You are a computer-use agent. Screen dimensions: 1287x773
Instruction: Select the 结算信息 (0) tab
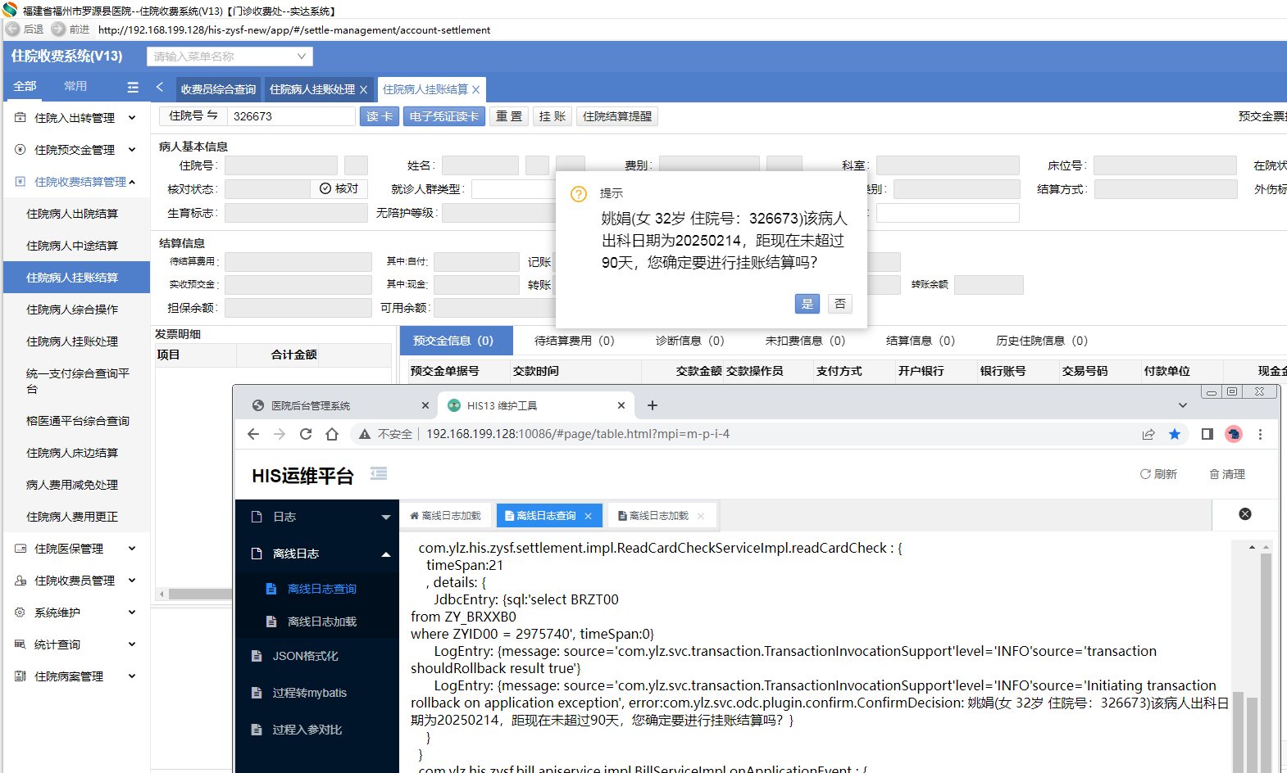(x=921, y=341)
